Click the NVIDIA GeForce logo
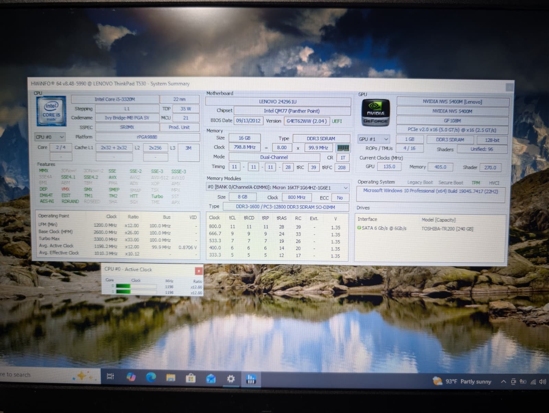 376,112
